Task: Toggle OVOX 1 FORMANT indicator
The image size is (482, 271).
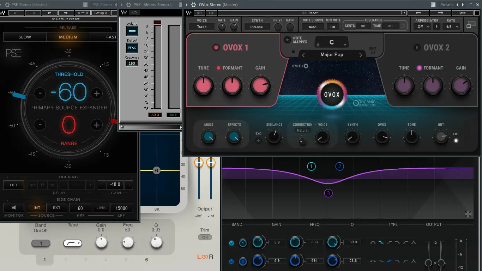Action: [x=218, y=68]
